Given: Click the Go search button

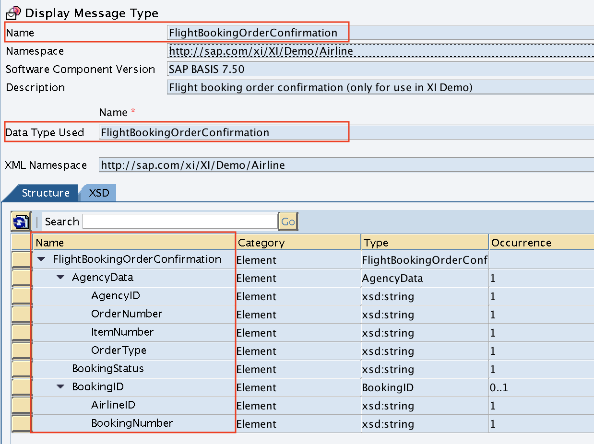Looking at the screenshot, I should pyautogui.click(x=288, y=222).
